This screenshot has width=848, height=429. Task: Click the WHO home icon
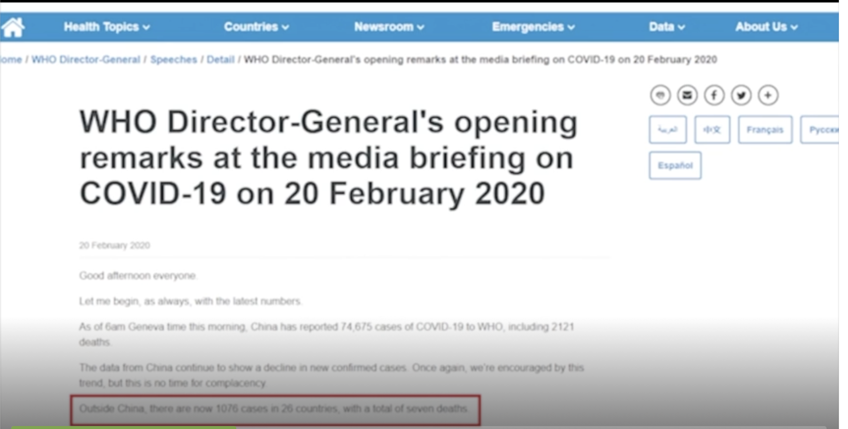coord(13,27)
